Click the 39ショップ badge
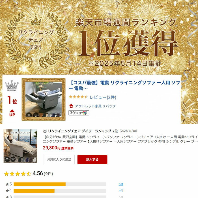 coord(79,113)
